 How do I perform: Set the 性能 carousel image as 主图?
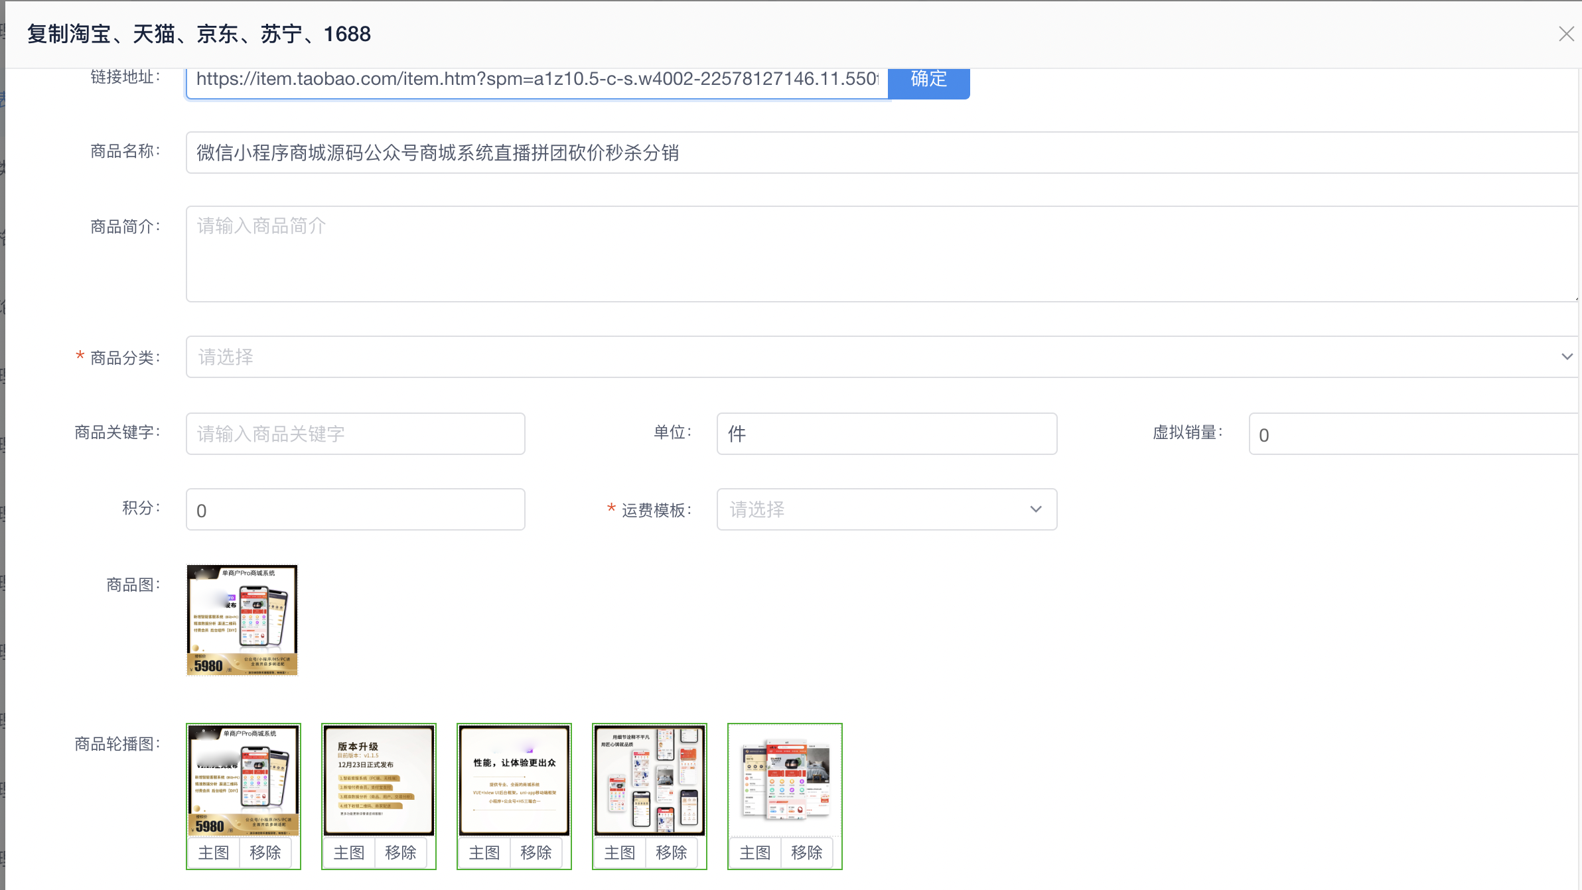pyautogui.click(x=484, y=852)
